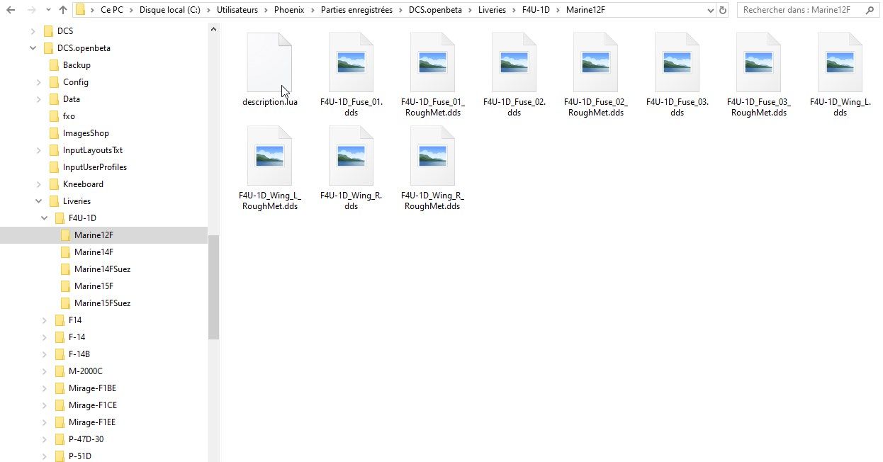Image resolution: width=883 pixels, height=462 pixels.
Task: Navigate to F4U-1D breadcrumb segment
Action: (536, 10)
